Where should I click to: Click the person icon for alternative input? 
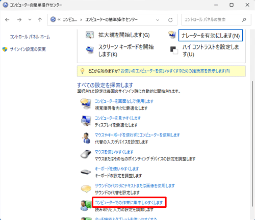tap(86, 138)
